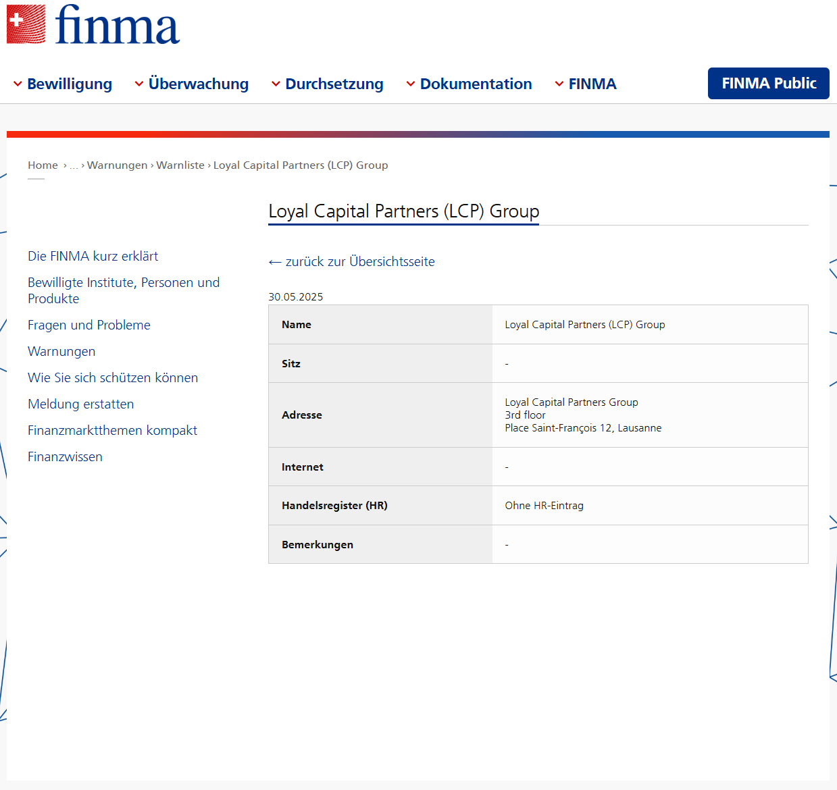Select the Sitz row label

coord(291,363)
